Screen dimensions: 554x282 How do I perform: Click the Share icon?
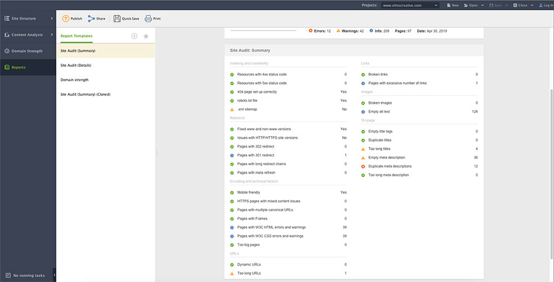pos(91,18)
